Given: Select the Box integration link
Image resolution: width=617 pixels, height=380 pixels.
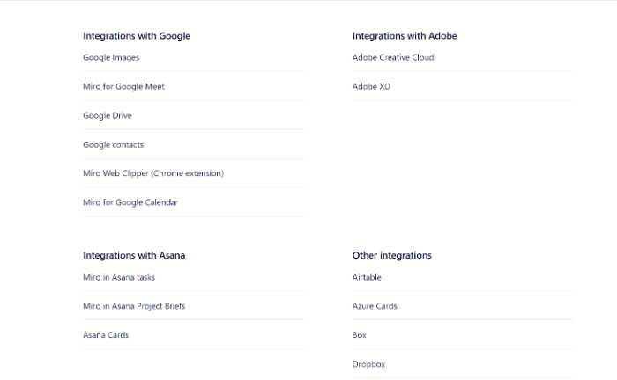Looking at the screenshot, I should (x=360, y=336).
